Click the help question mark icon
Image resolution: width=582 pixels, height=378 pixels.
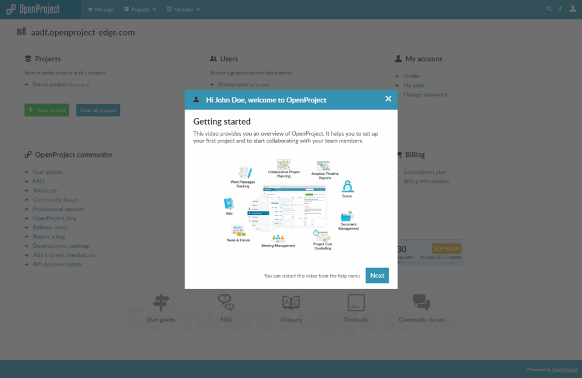tap(560, 9)
